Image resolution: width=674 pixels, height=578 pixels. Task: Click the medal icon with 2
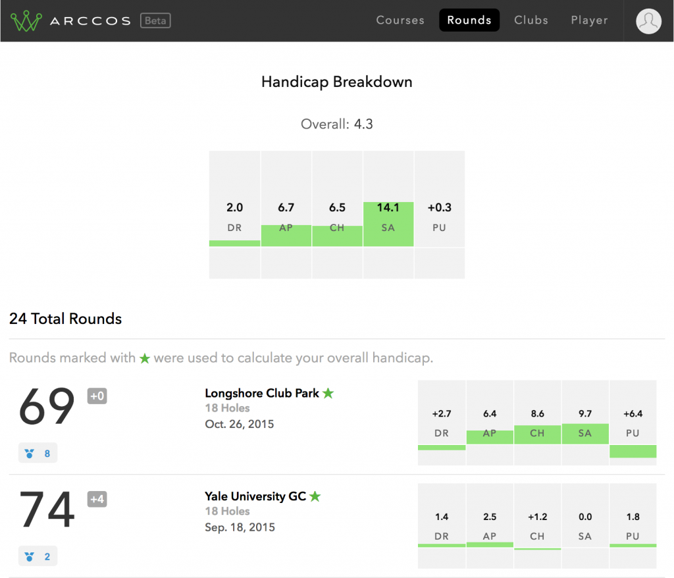point(38,556)
